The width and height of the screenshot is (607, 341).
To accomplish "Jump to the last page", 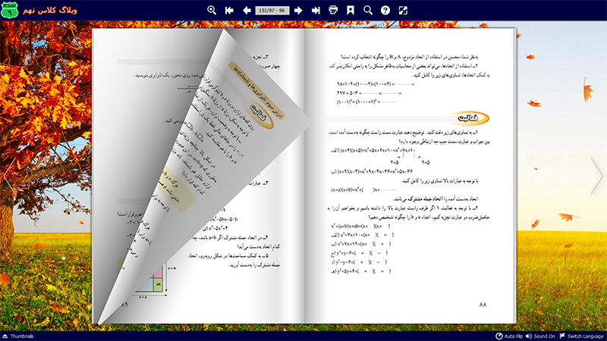I will pyautogui.click(x=316, y=11).
